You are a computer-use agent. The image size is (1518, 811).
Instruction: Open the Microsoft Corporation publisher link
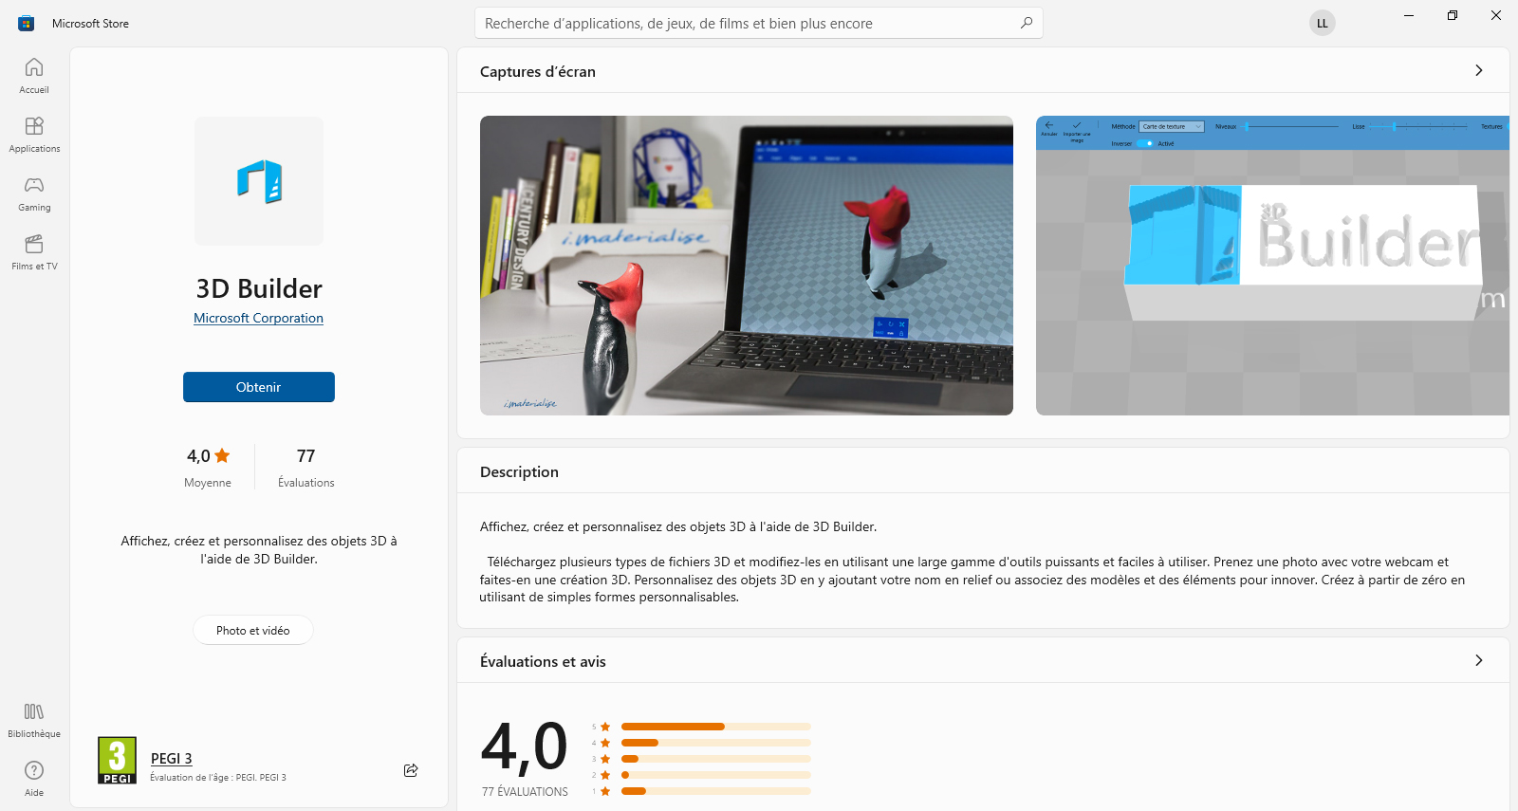259,319
